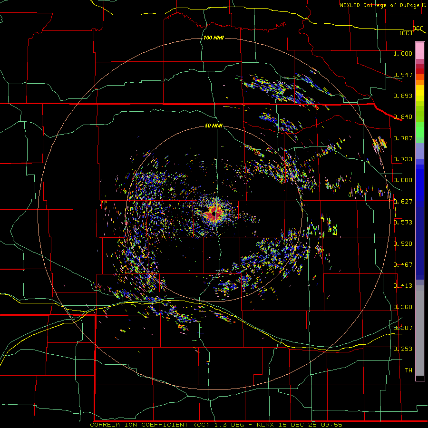
Task: Click the Correlation Coefficient KLNX caption text
Action: (x=216, y=425)
